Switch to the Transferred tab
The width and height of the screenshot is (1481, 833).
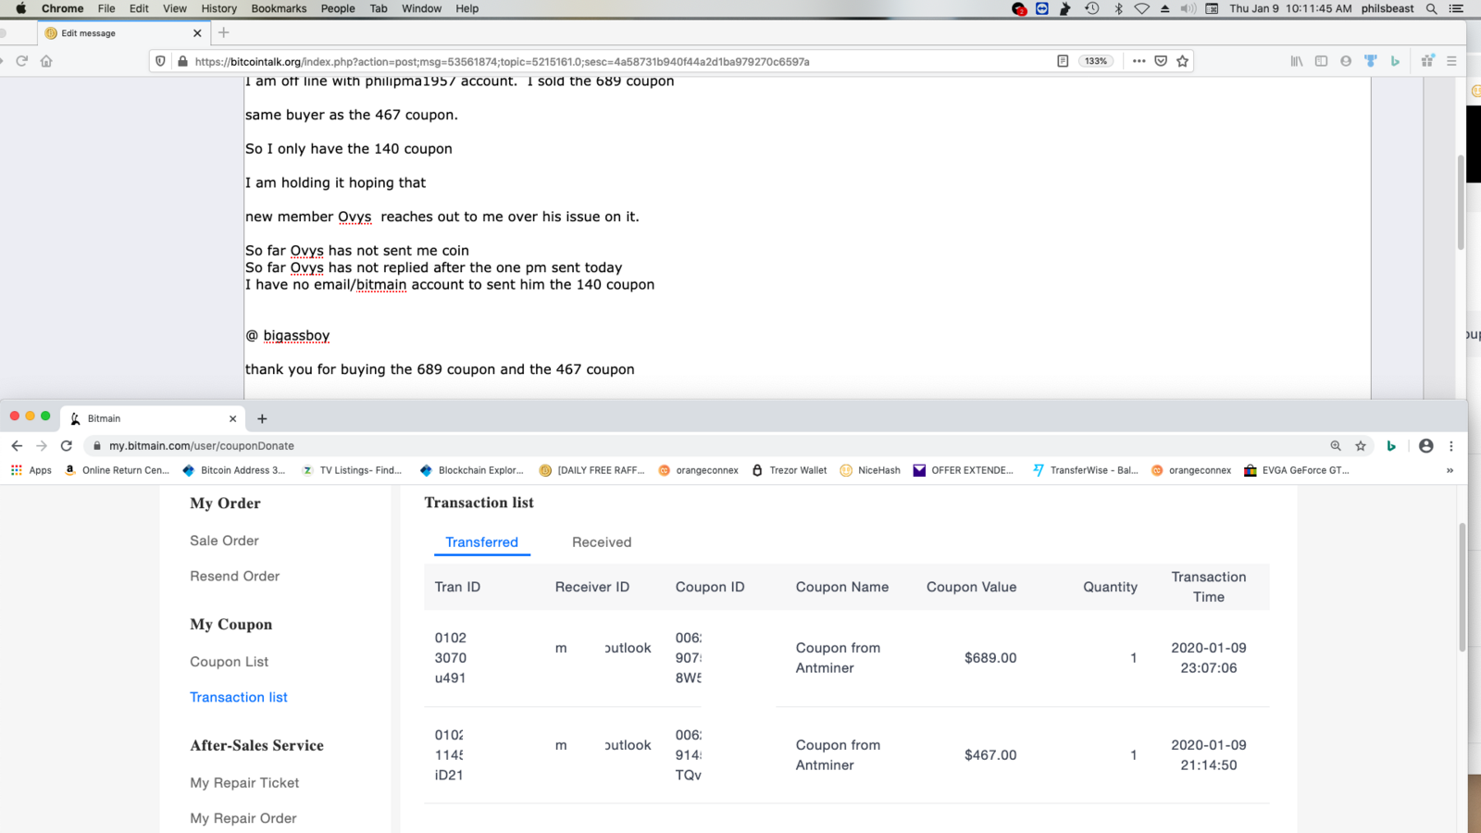tap(481, 542)
